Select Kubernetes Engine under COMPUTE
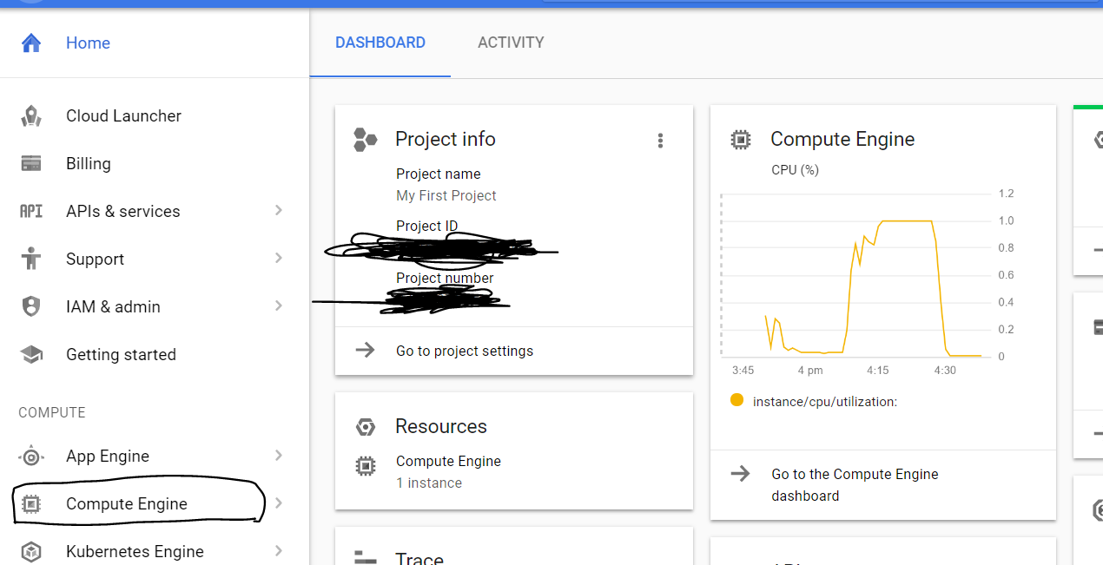 155,551
